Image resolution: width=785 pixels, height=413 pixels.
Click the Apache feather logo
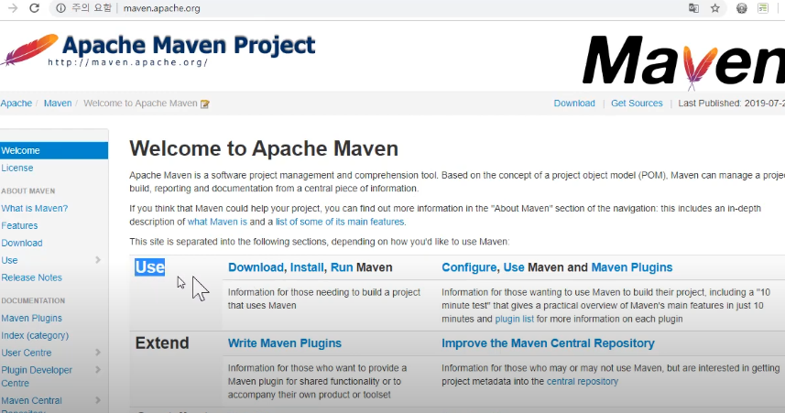(29, 50)
